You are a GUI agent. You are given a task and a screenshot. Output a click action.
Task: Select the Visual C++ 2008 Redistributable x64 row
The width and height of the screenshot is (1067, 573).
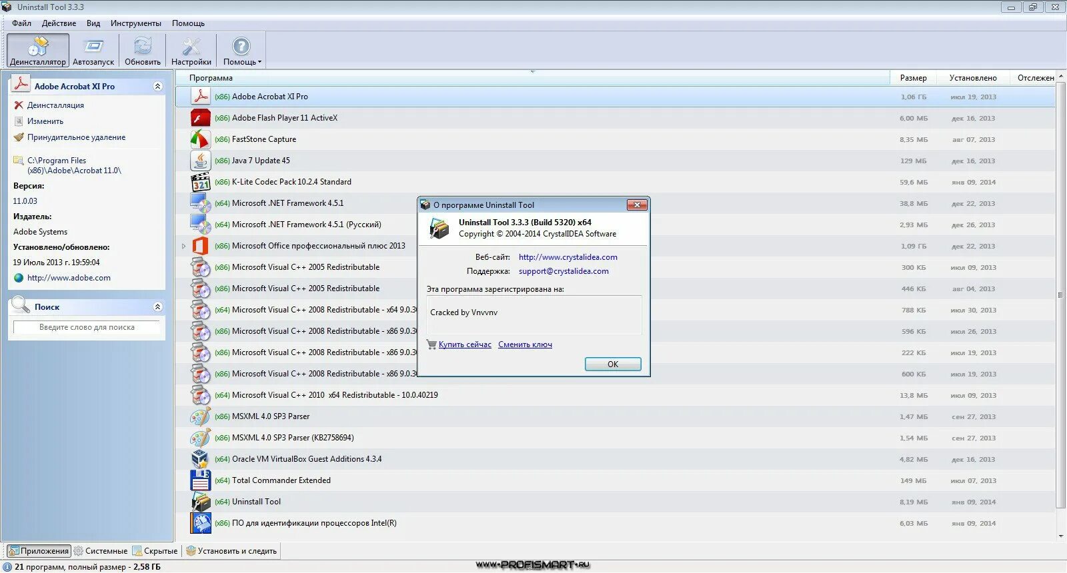point(616,310)
